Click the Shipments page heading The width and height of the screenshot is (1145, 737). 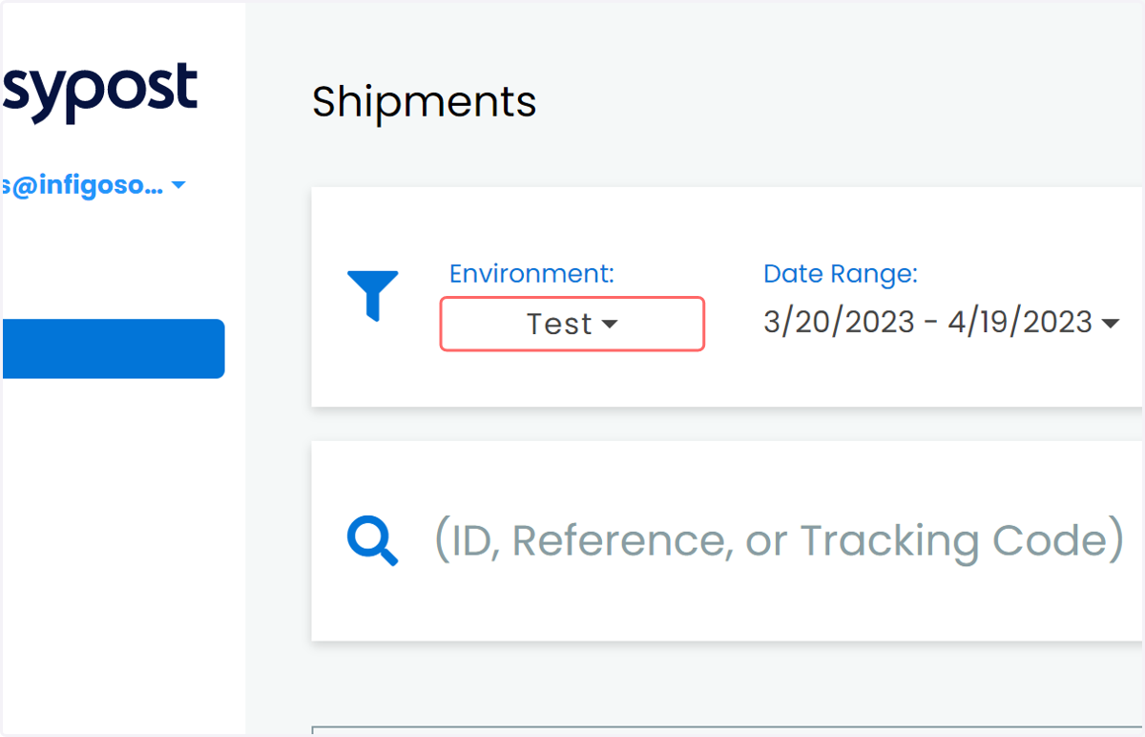425,102
